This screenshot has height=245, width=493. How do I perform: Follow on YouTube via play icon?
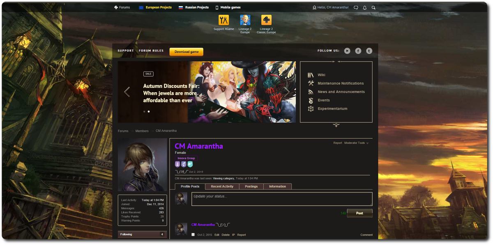point(347,51)
